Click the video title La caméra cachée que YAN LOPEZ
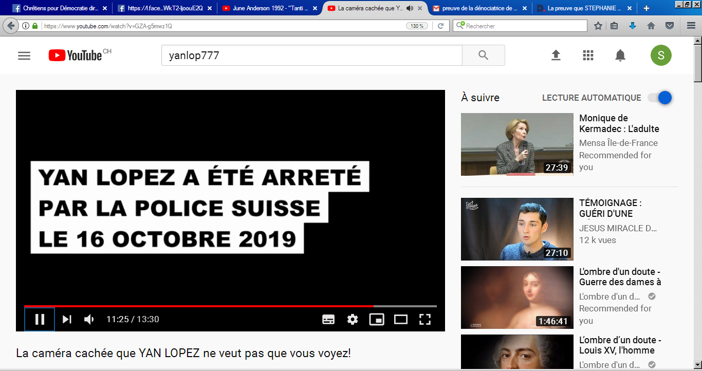This screenshot has width=702, height=371. [x=183, y=354]
